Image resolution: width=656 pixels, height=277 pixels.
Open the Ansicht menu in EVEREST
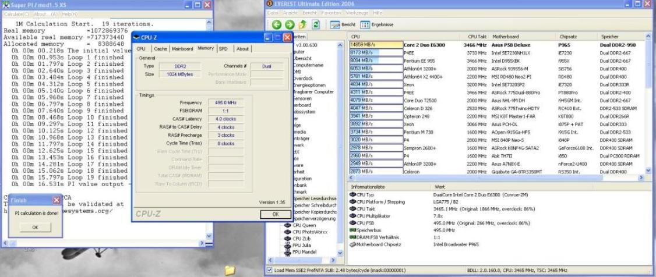tap(291, 13)
